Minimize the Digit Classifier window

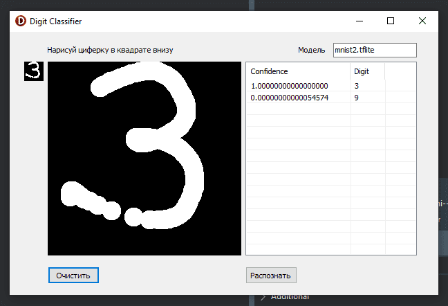[x=358, y=21]
